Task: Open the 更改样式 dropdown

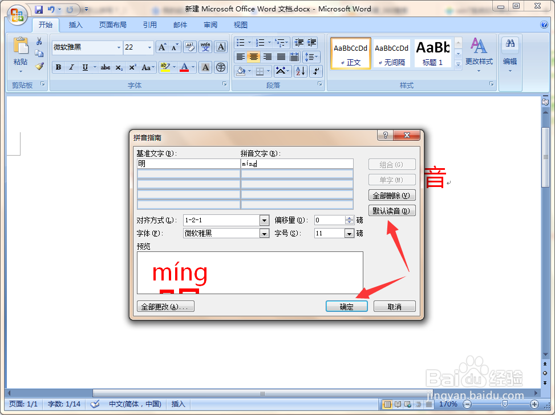Action: 479,55
